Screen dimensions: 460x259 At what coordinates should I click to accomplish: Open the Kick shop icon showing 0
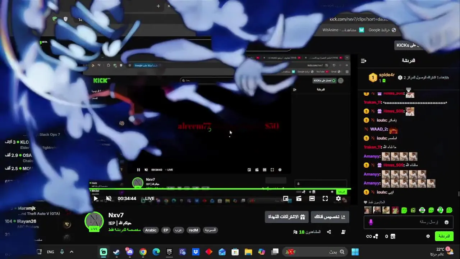click(393, 236)
